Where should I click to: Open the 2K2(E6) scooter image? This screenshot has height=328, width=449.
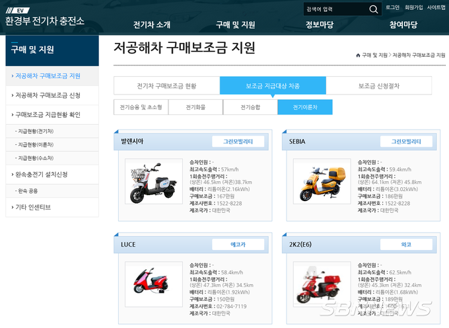322,284
